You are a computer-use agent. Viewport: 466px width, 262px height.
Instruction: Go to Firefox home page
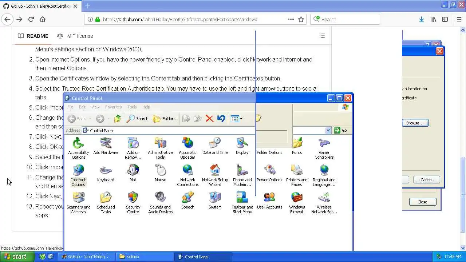(x=43, y=19)
